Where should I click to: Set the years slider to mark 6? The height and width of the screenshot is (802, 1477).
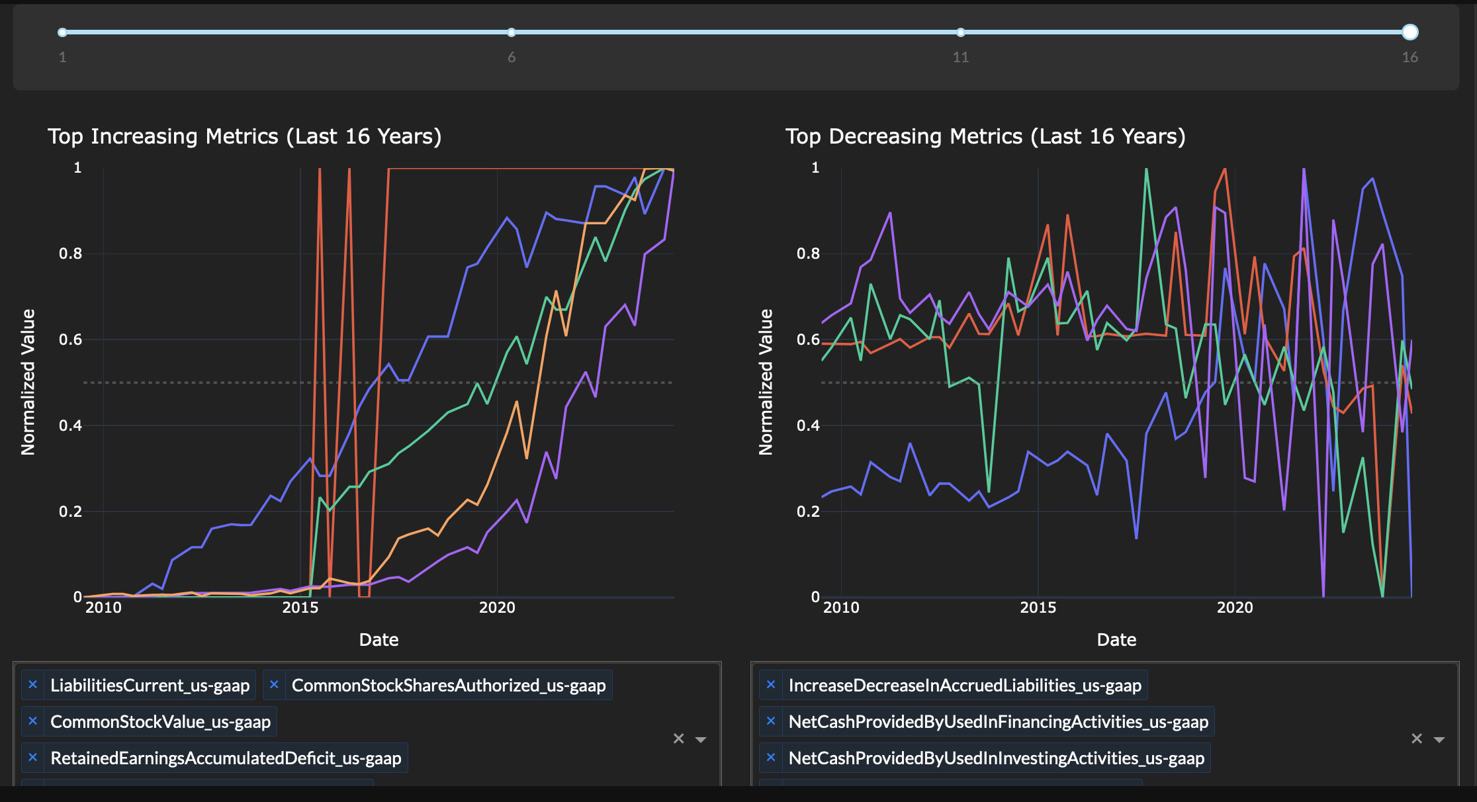coord(512,32)
